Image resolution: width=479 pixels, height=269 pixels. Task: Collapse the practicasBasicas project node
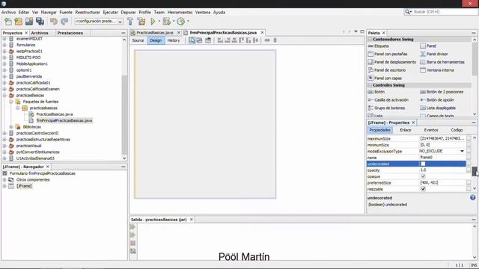coord(4,96)
